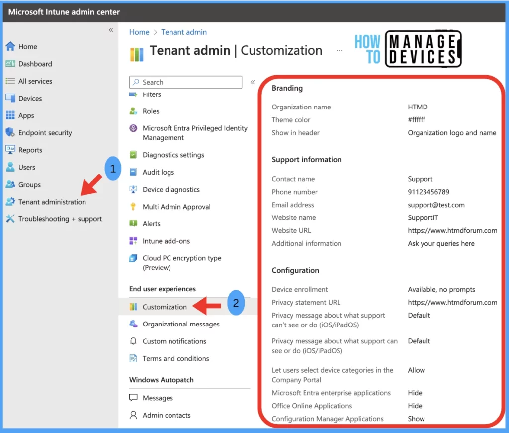Click the Organization name value HTMD
Image resolution: width=509 pixels, height=433 pixels.
click(418, 107)
